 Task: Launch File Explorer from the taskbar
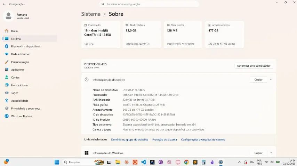(x=118, y=162)
